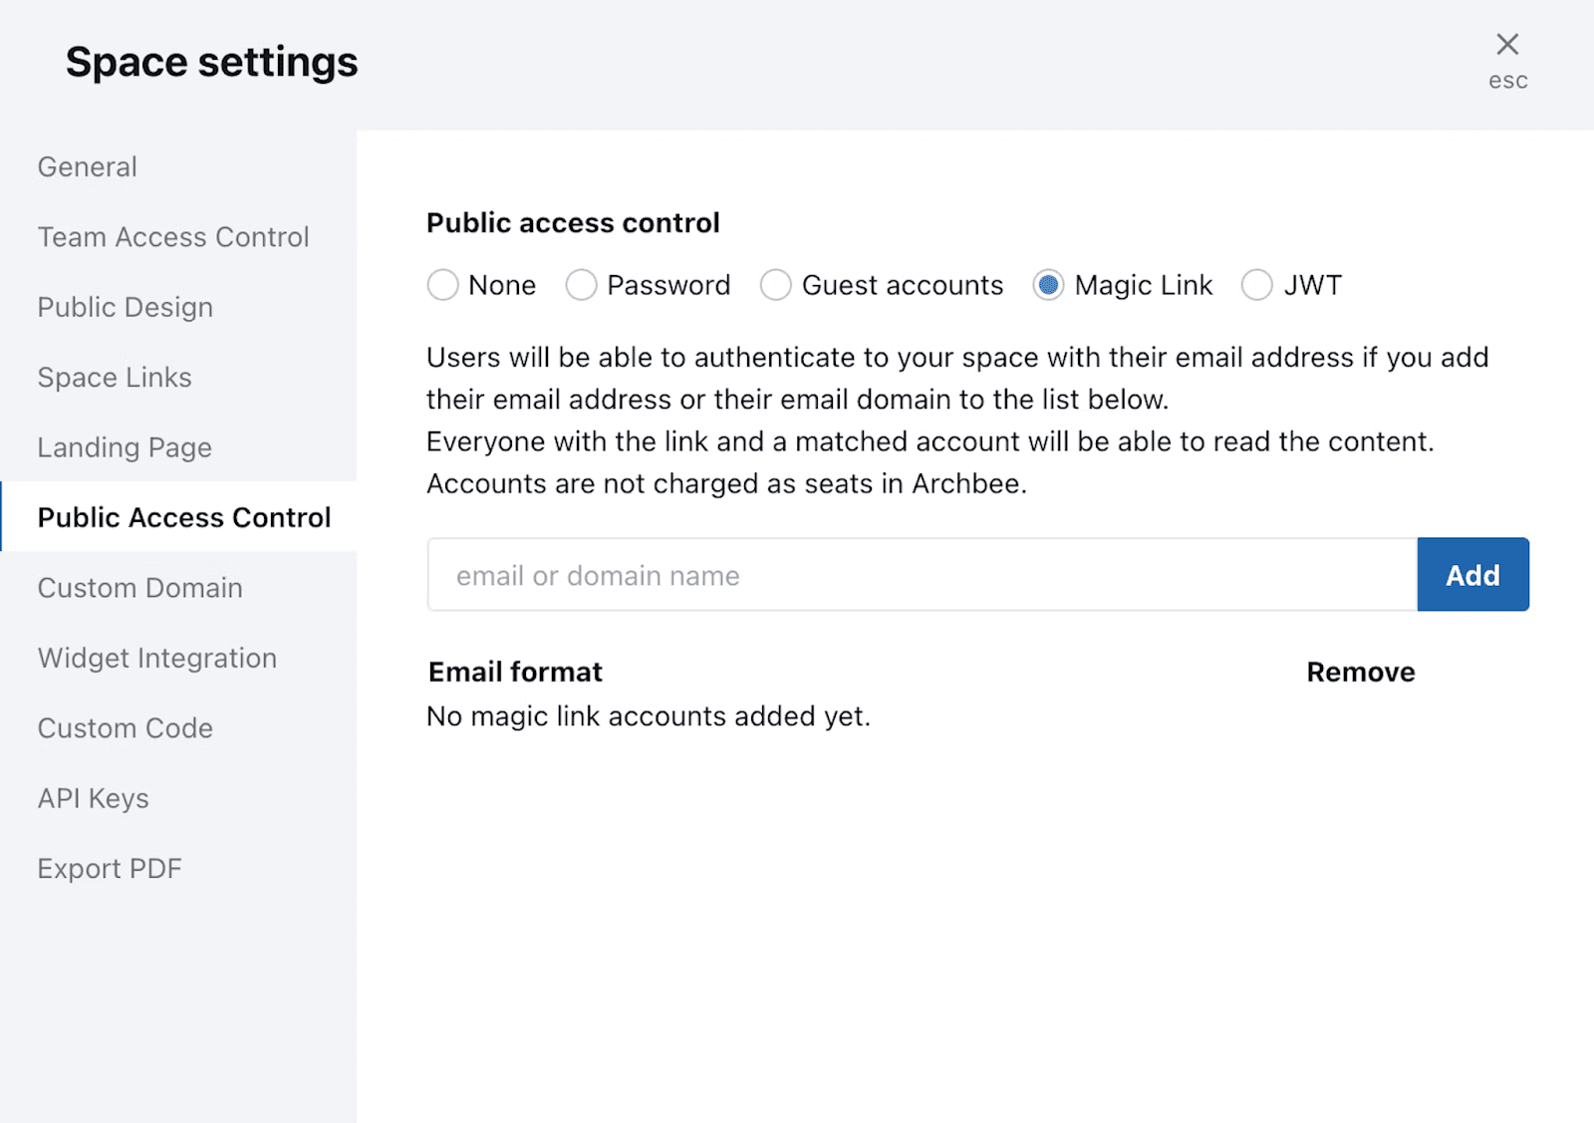
Task: Open the General settings section
Action: (x=88, y=167)
